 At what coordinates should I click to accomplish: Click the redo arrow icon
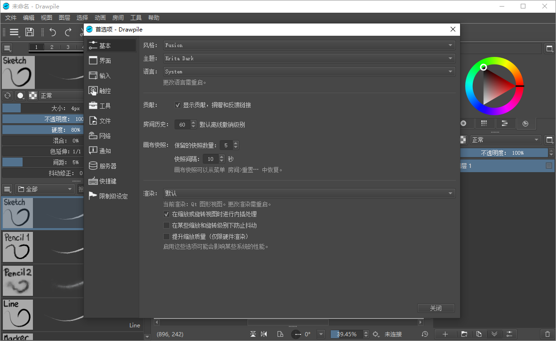point(68,32)
